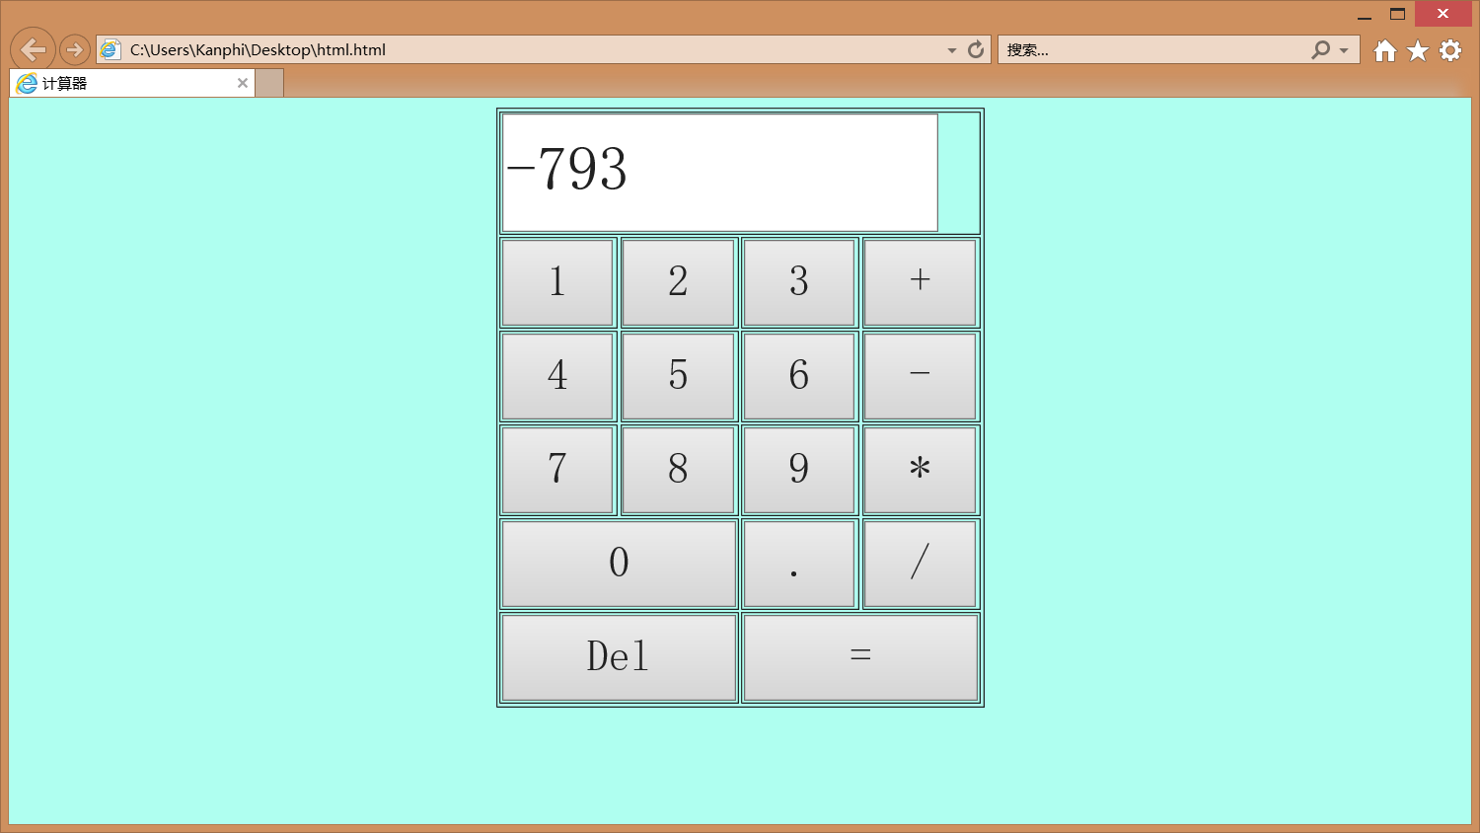This screenshot has width=1480, height=833.
Task: Click the calculator display showing -793
Action: [x=720, y=173]
